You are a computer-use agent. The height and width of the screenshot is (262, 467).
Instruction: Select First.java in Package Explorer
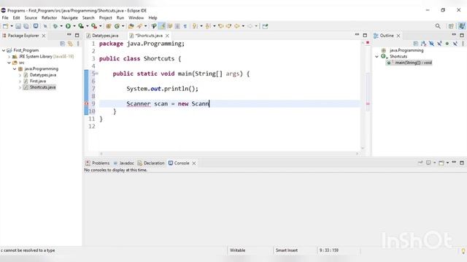tap(37, 81)
